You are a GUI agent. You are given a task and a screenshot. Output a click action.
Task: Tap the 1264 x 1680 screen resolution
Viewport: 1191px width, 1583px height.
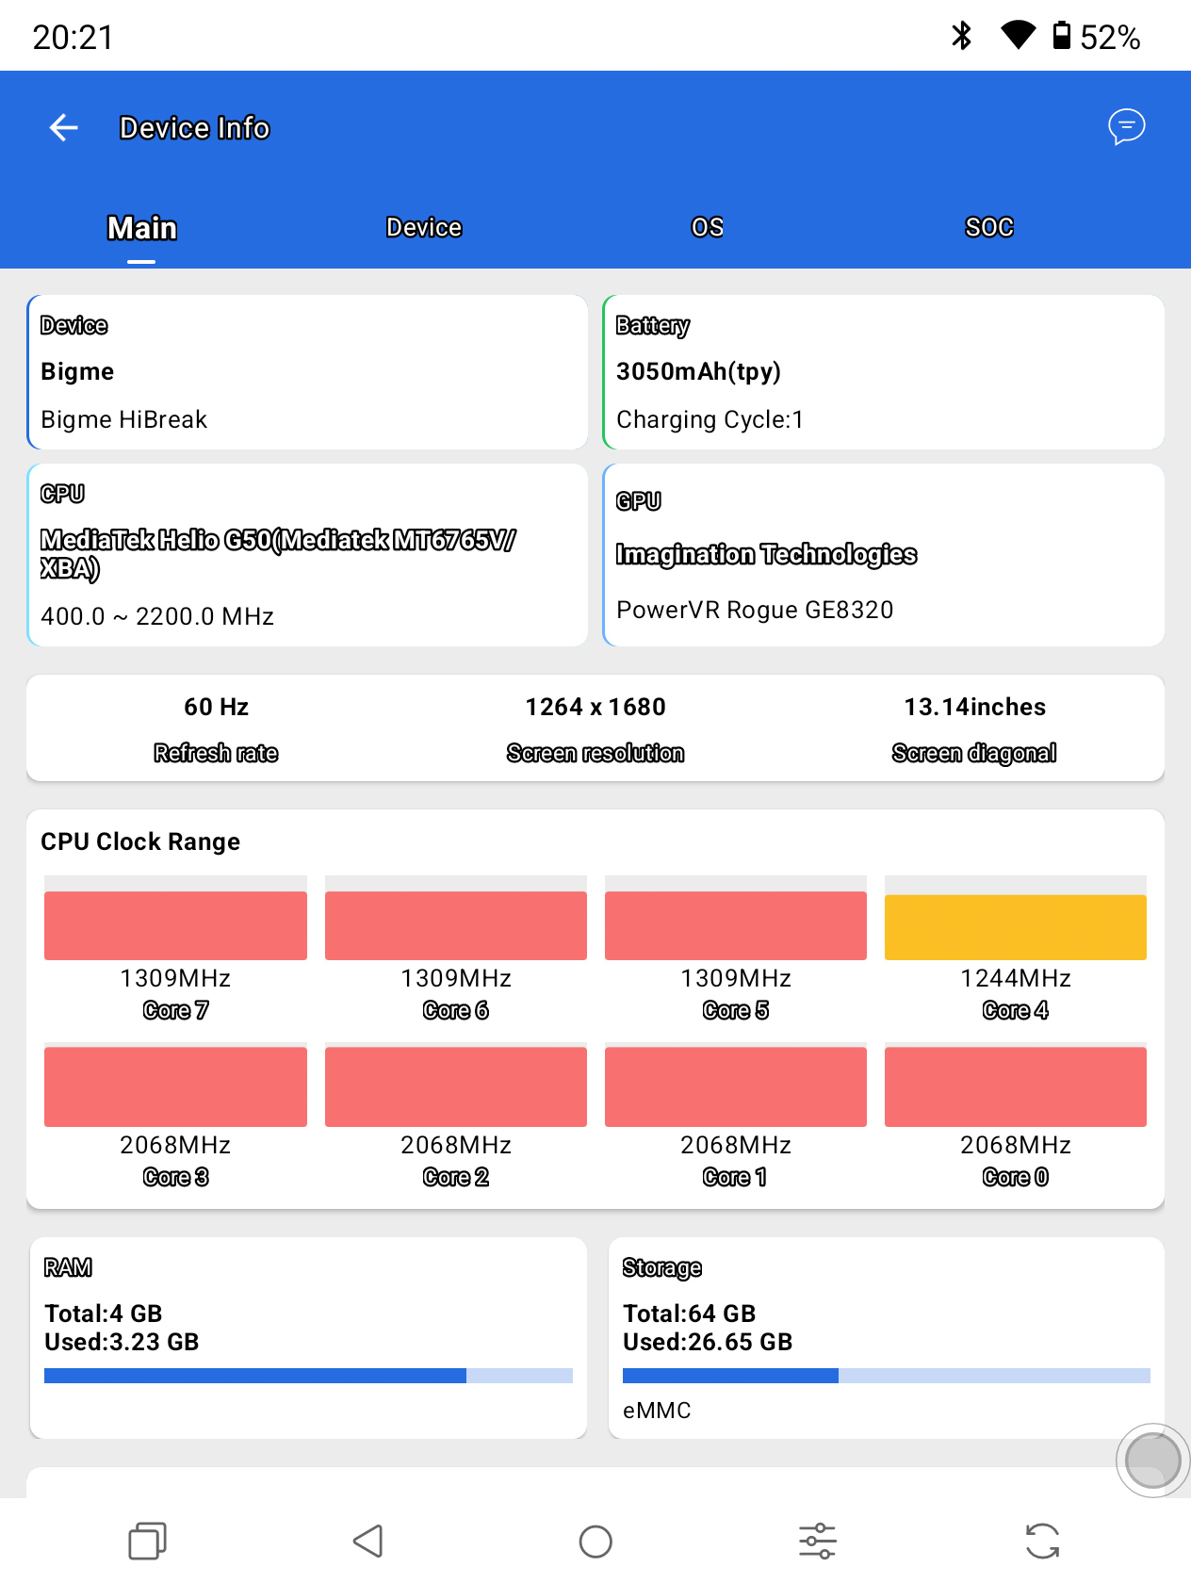[595, 707]
